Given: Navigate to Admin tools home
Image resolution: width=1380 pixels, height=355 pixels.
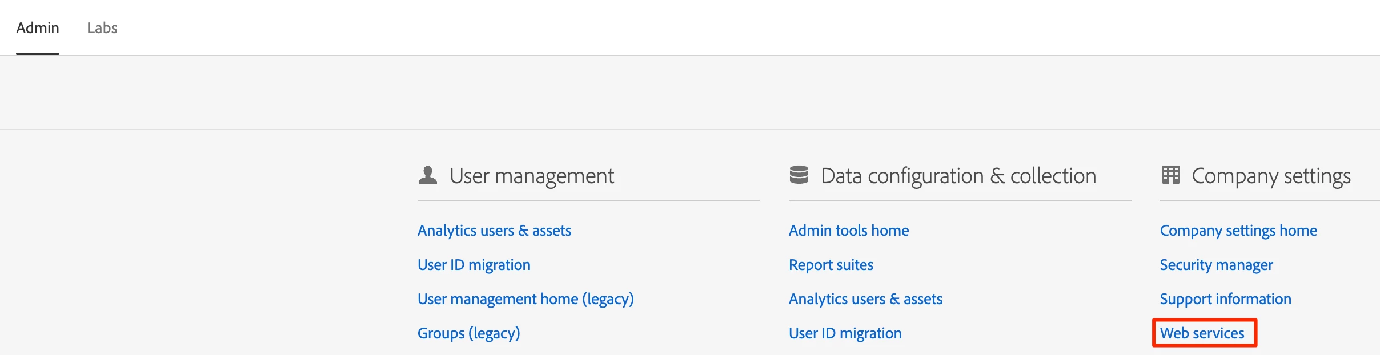Looking at the screenshot, I should 848,231.
